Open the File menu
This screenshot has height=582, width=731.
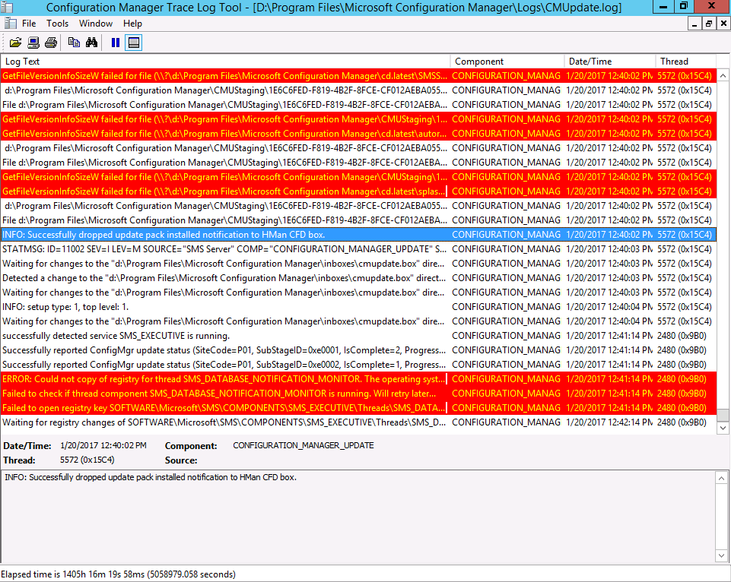(29, 24)
